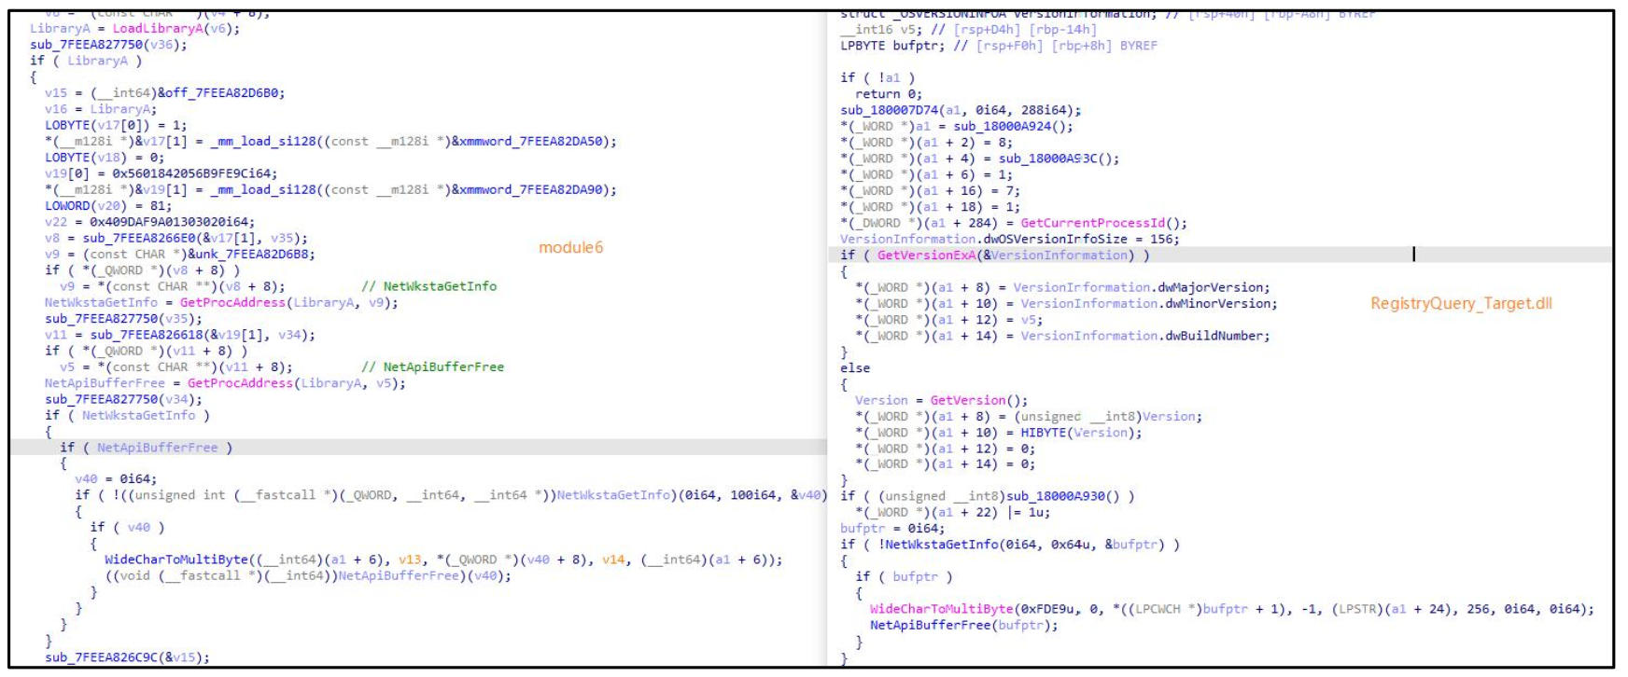Select the line LOBYTE(v17[0]) = 1;
The height and width of the screenshot is (677, 1628).
[116, 125]
